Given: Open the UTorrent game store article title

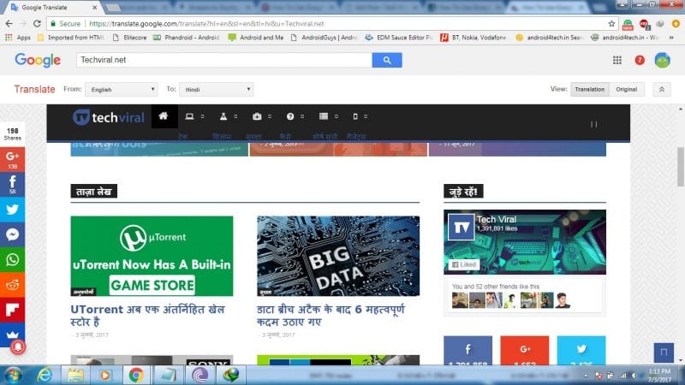Looking at the screenshot, I should pyautogui.click(x=147, y=316).
